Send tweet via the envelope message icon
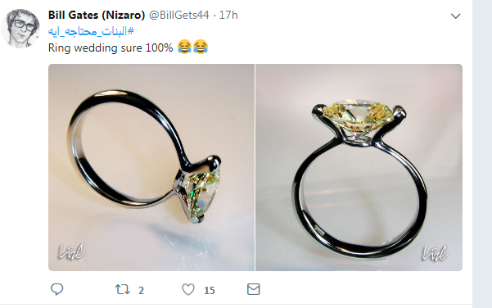The image size is (492, 308). pyautogui.click(x=254, y=289)
